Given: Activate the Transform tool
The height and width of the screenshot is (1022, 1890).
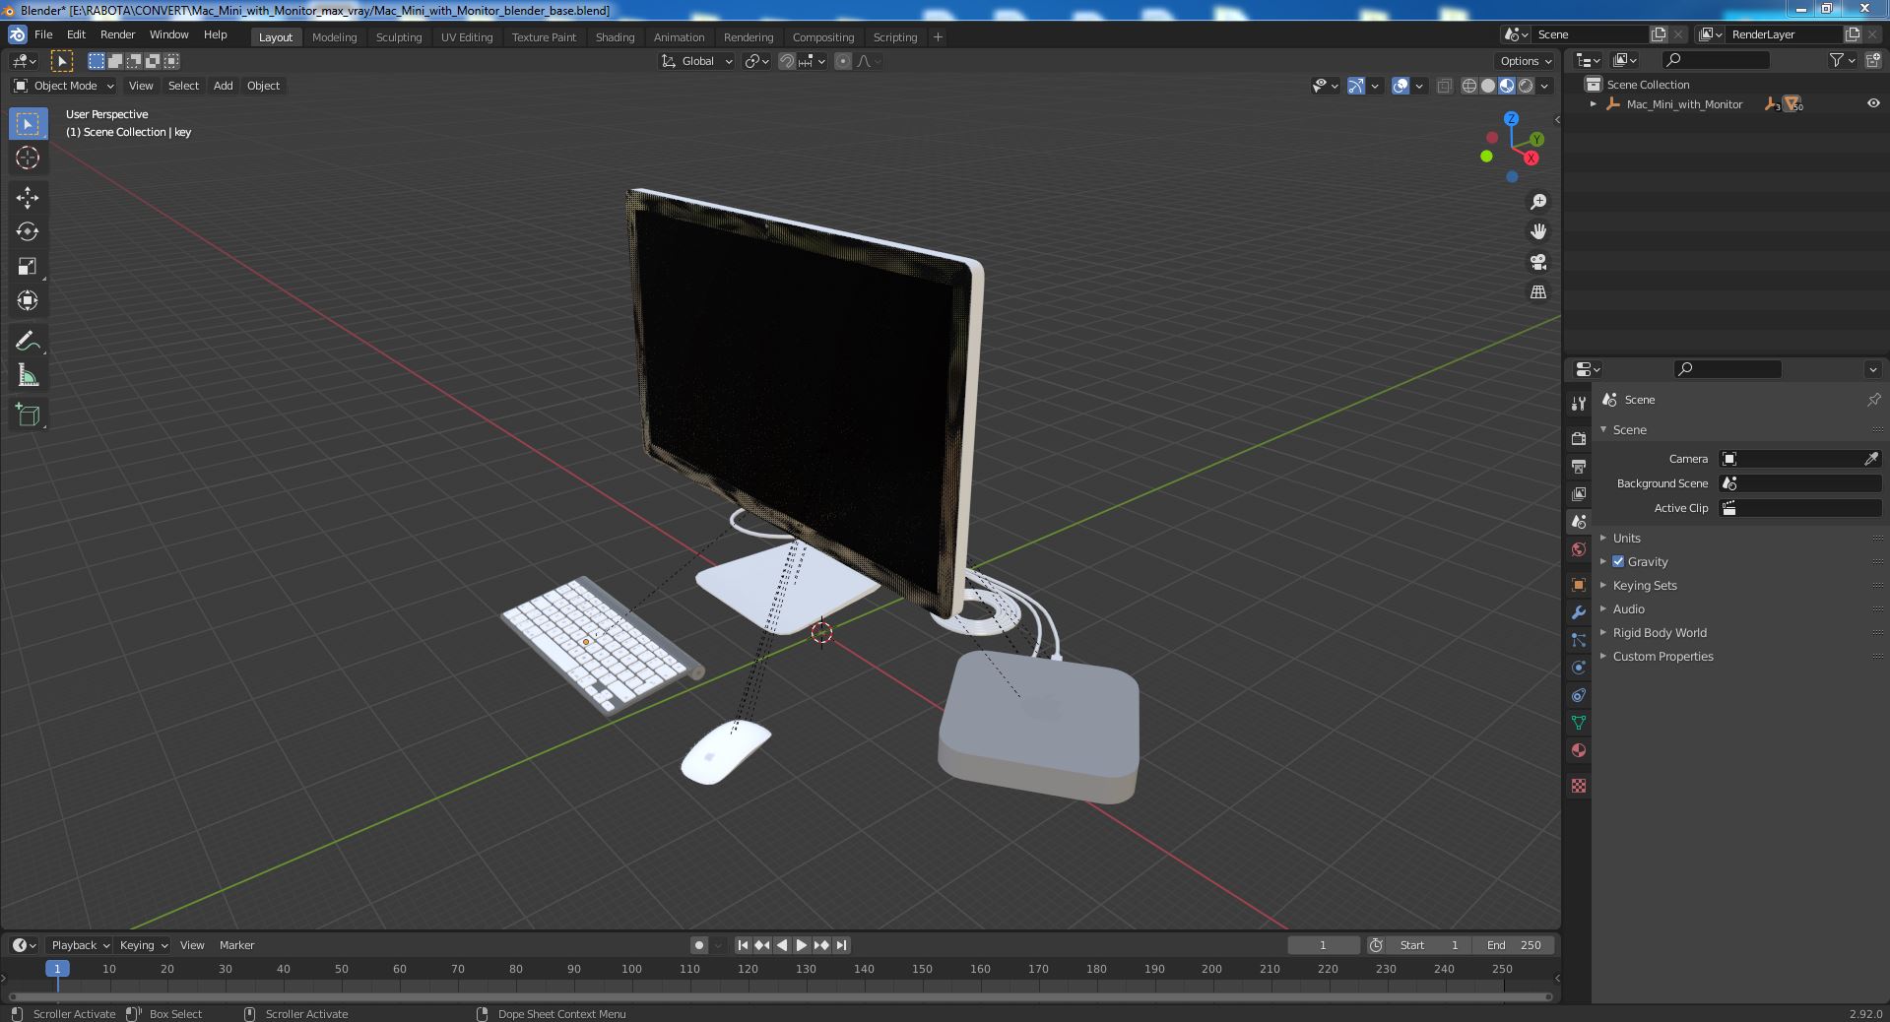Looking at the screenshot, I should (28, 301).
